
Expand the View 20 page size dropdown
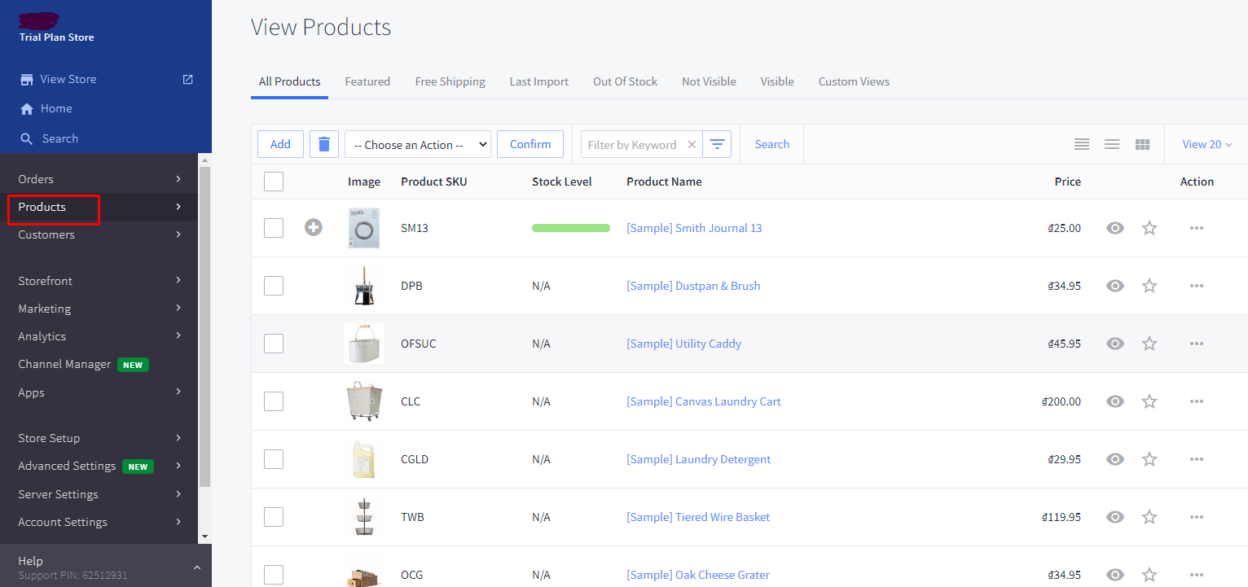pyautogui.click(x=1206, y=144)
